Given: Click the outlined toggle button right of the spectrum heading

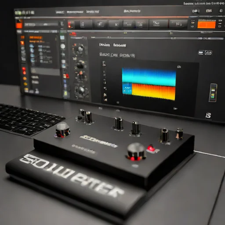Looking at the screenshot, I should coord(208,53).
